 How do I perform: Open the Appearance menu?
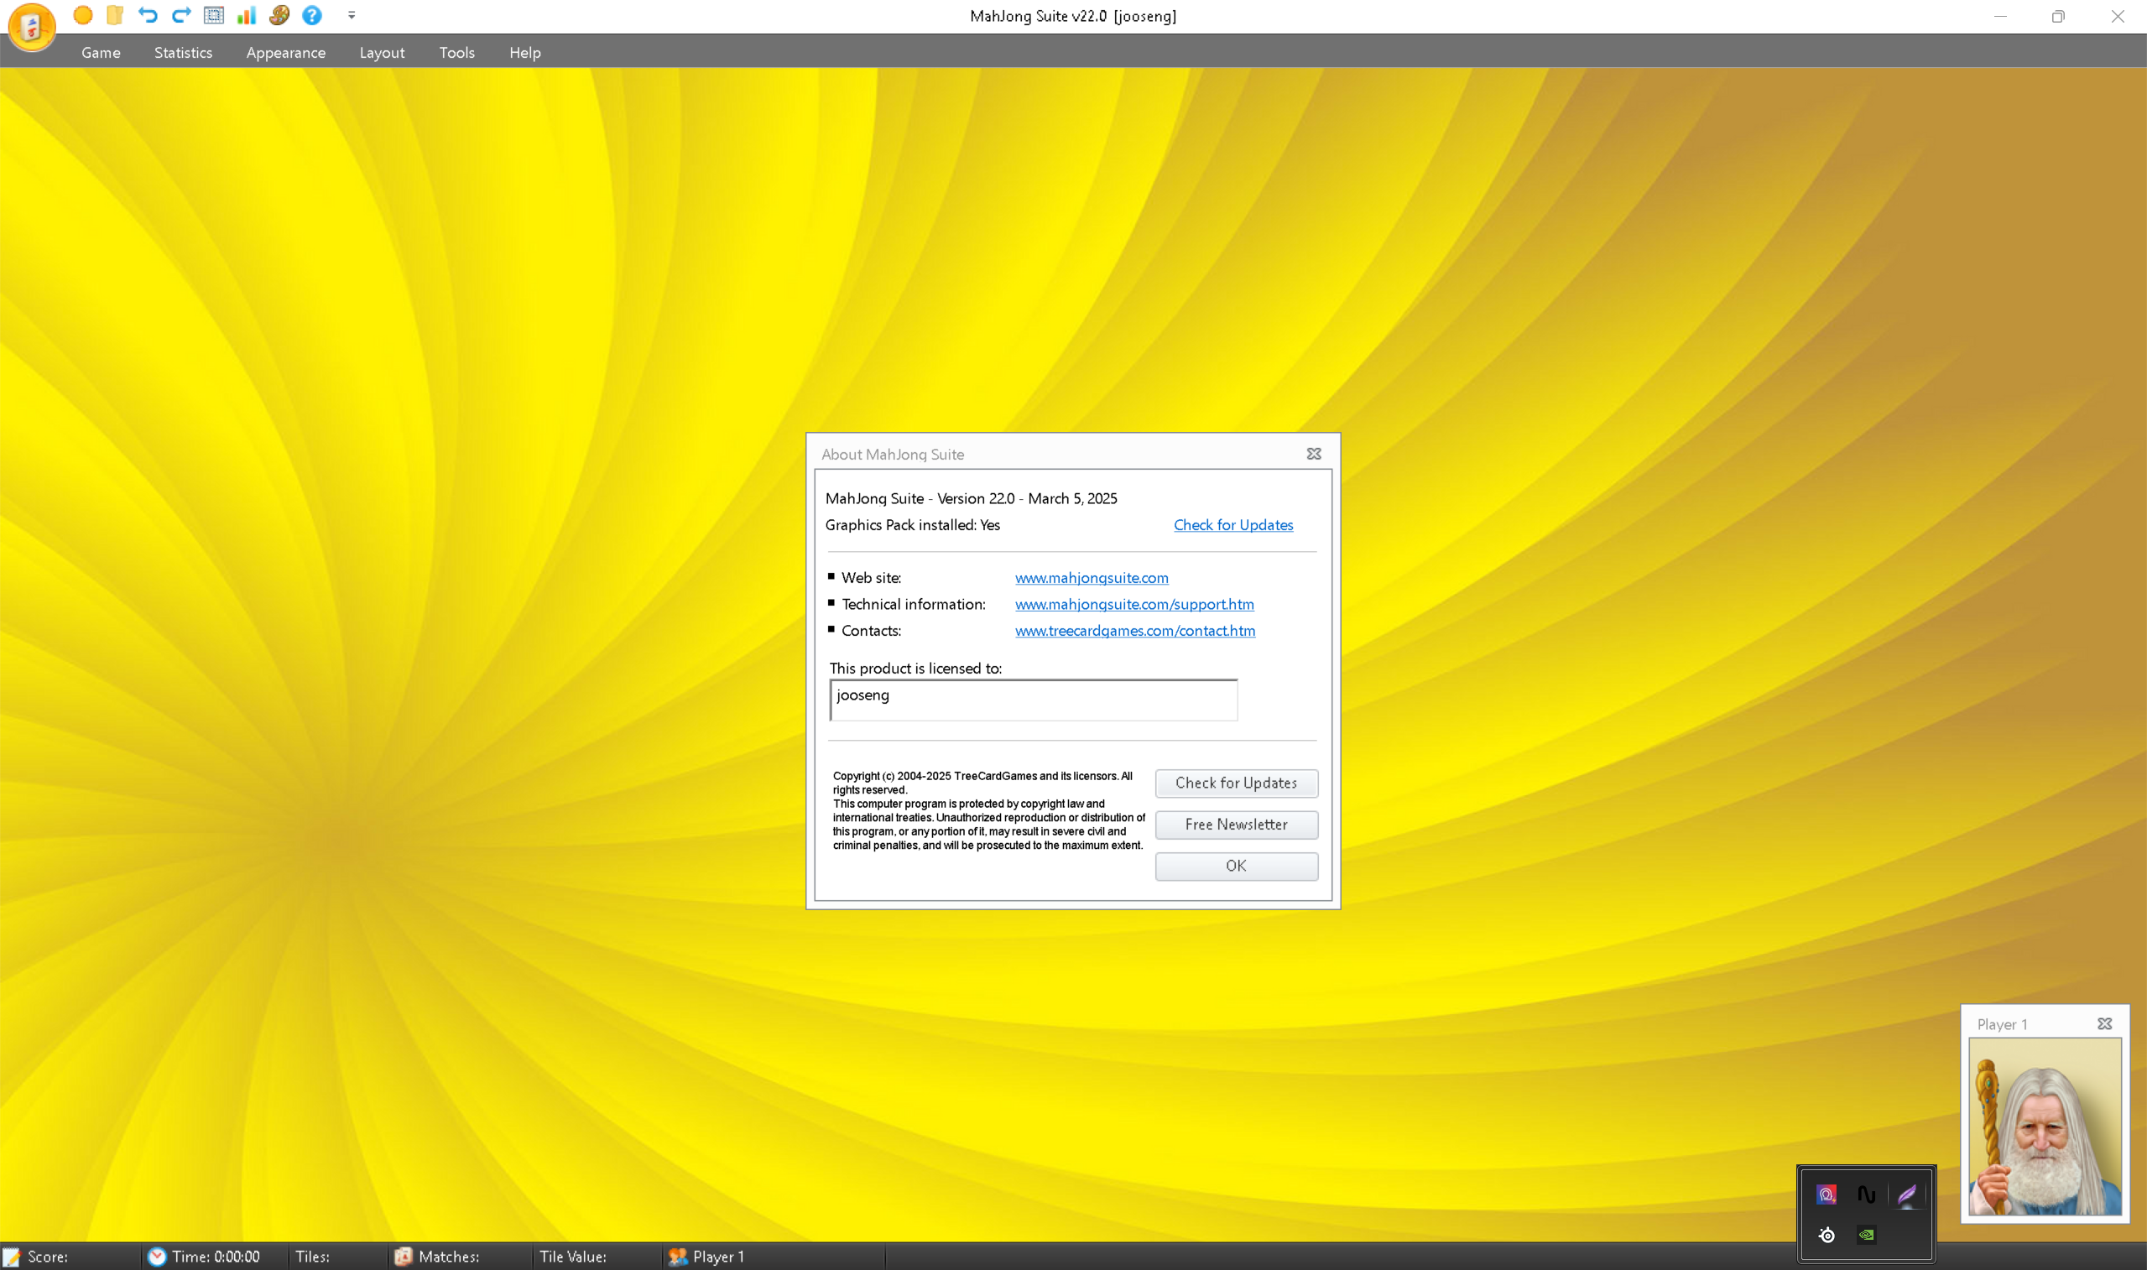286,52
